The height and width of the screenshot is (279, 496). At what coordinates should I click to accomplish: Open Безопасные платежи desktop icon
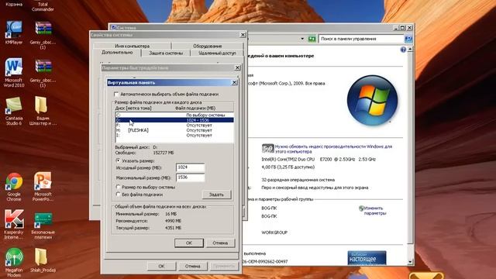click(43, 226)
